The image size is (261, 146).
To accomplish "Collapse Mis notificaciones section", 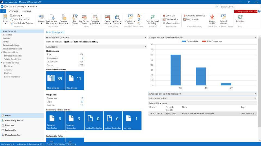I will click(255, 103).
